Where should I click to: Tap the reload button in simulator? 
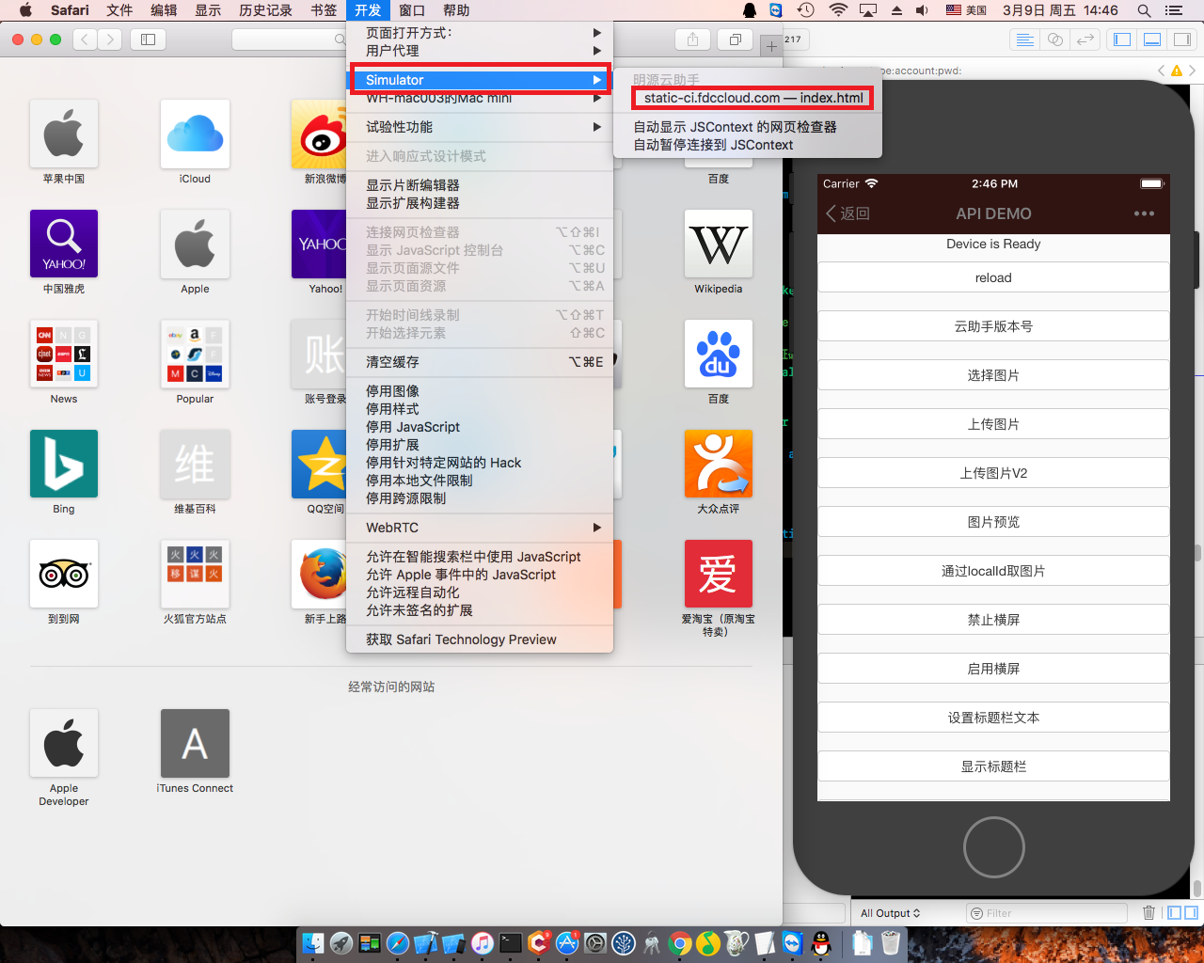point(993,277)
